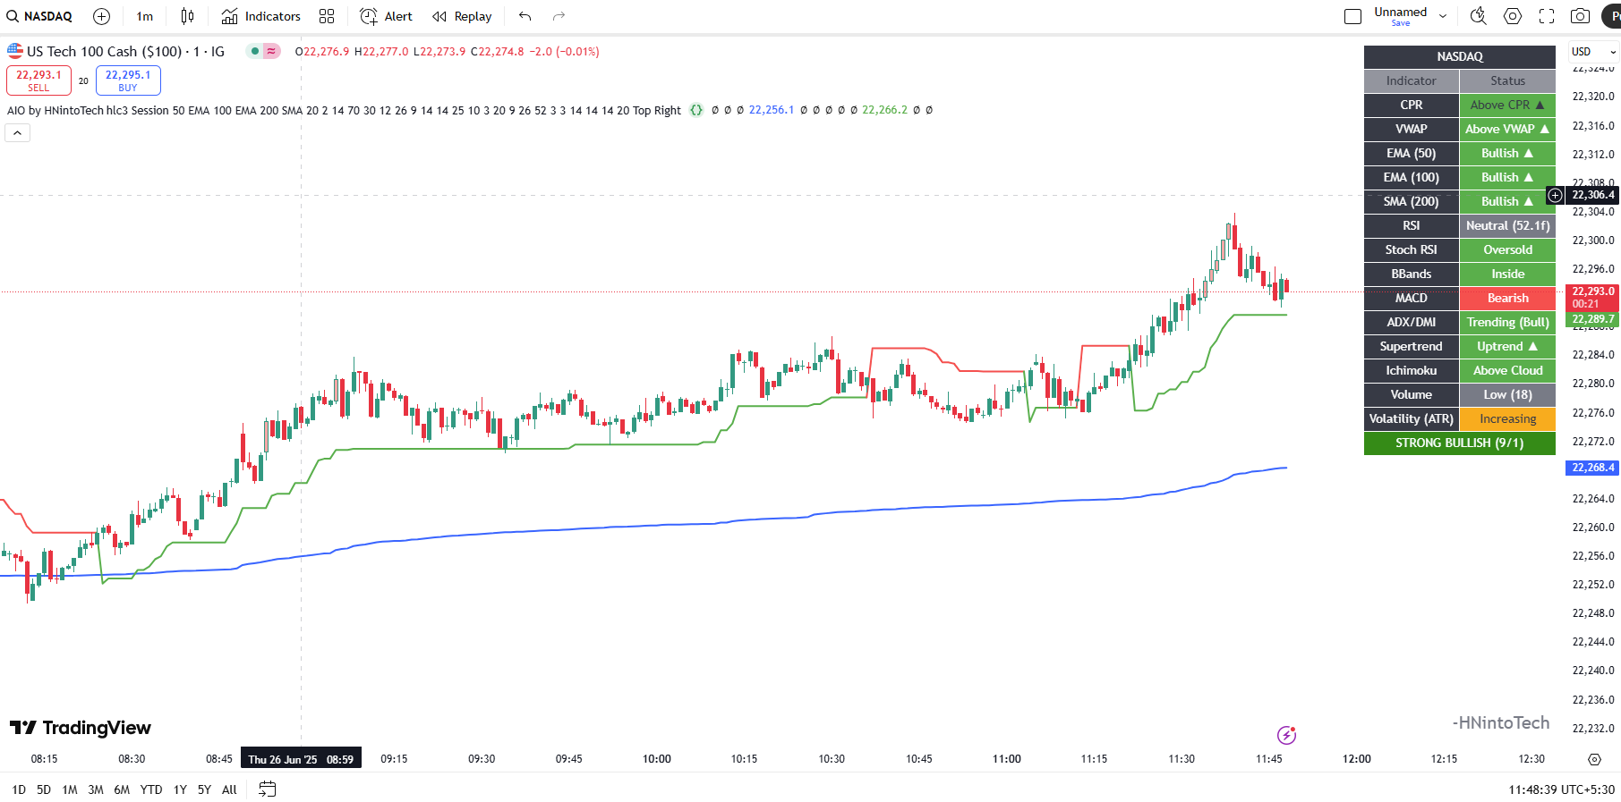Image resolution: width=1621 pixels, height=802 pixels.
Task: Click the 22,295.1 BUY button
Action: (x=128, y=80)
